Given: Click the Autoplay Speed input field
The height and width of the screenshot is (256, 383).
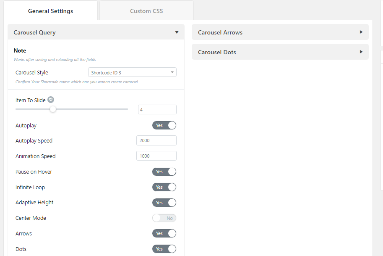Looking at the screenshot, I should click(x=156, y=140).
